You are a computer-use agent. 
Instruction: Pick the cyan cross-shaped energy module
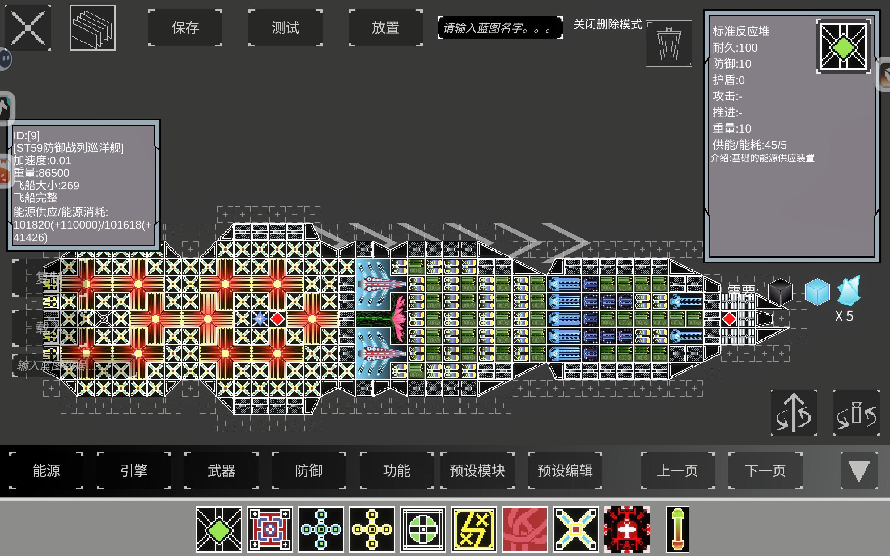[321, 529]
